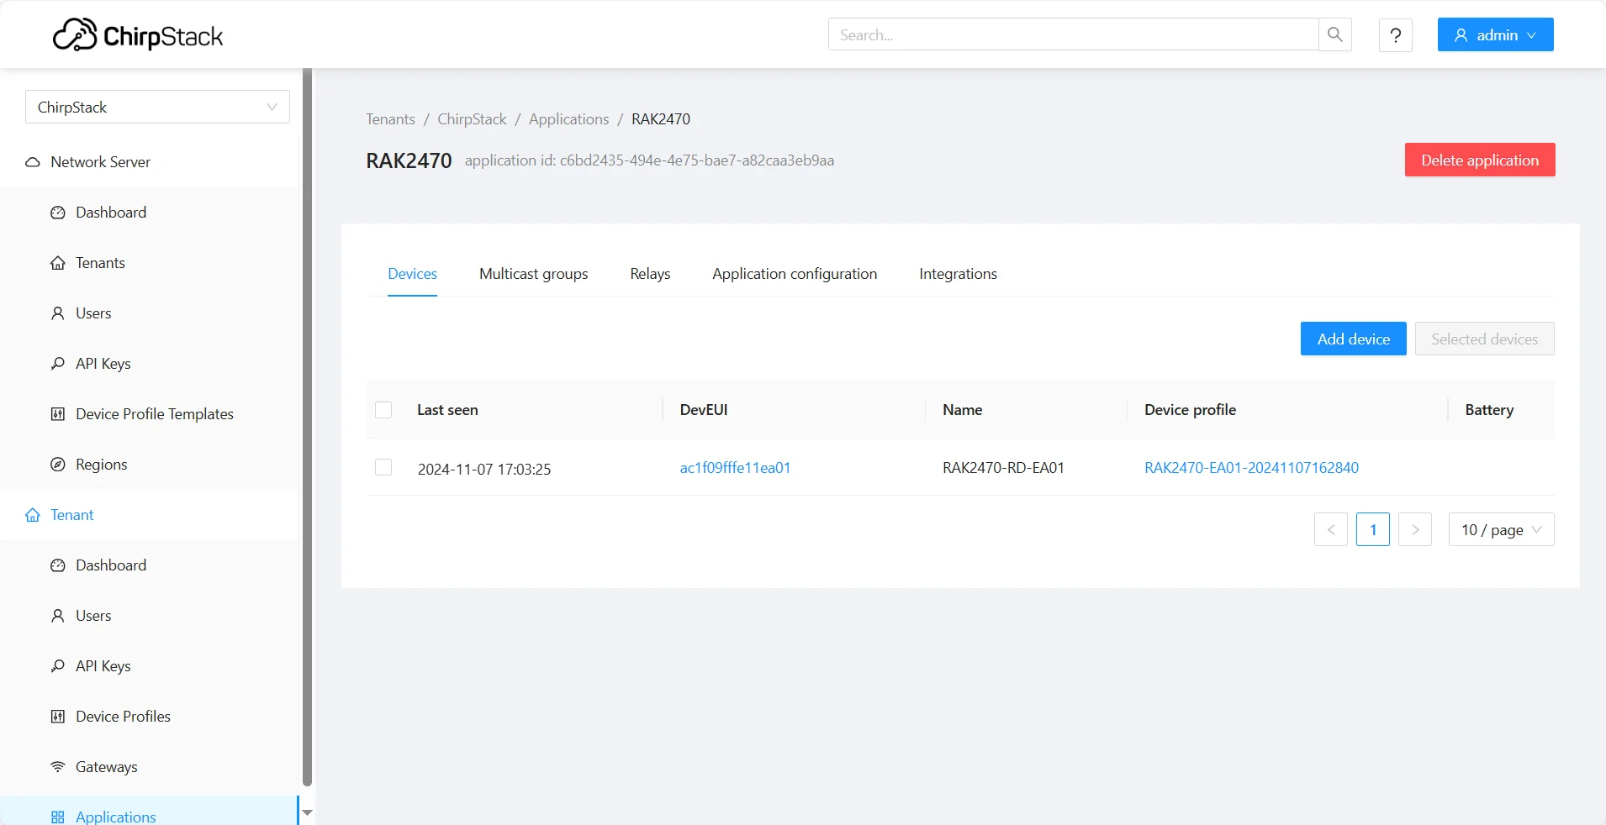Tick the select-all checkbox in table header
The image size is (1606, 825).
(383, 410)
